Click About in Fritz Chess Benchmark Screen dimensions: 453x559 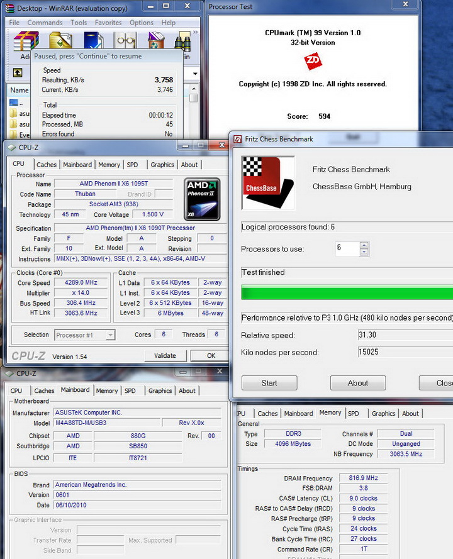tap(358, 383)
